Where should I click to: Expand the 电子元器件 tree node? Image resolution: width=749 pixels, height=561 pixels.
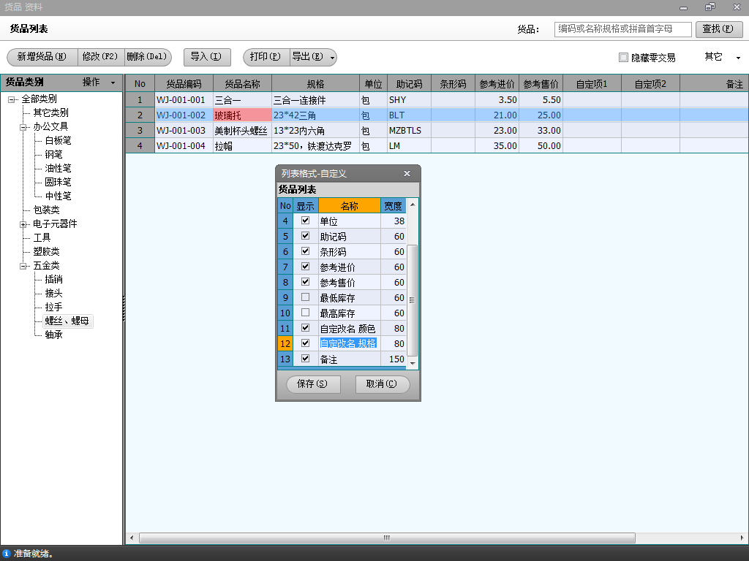click(23, 224)
